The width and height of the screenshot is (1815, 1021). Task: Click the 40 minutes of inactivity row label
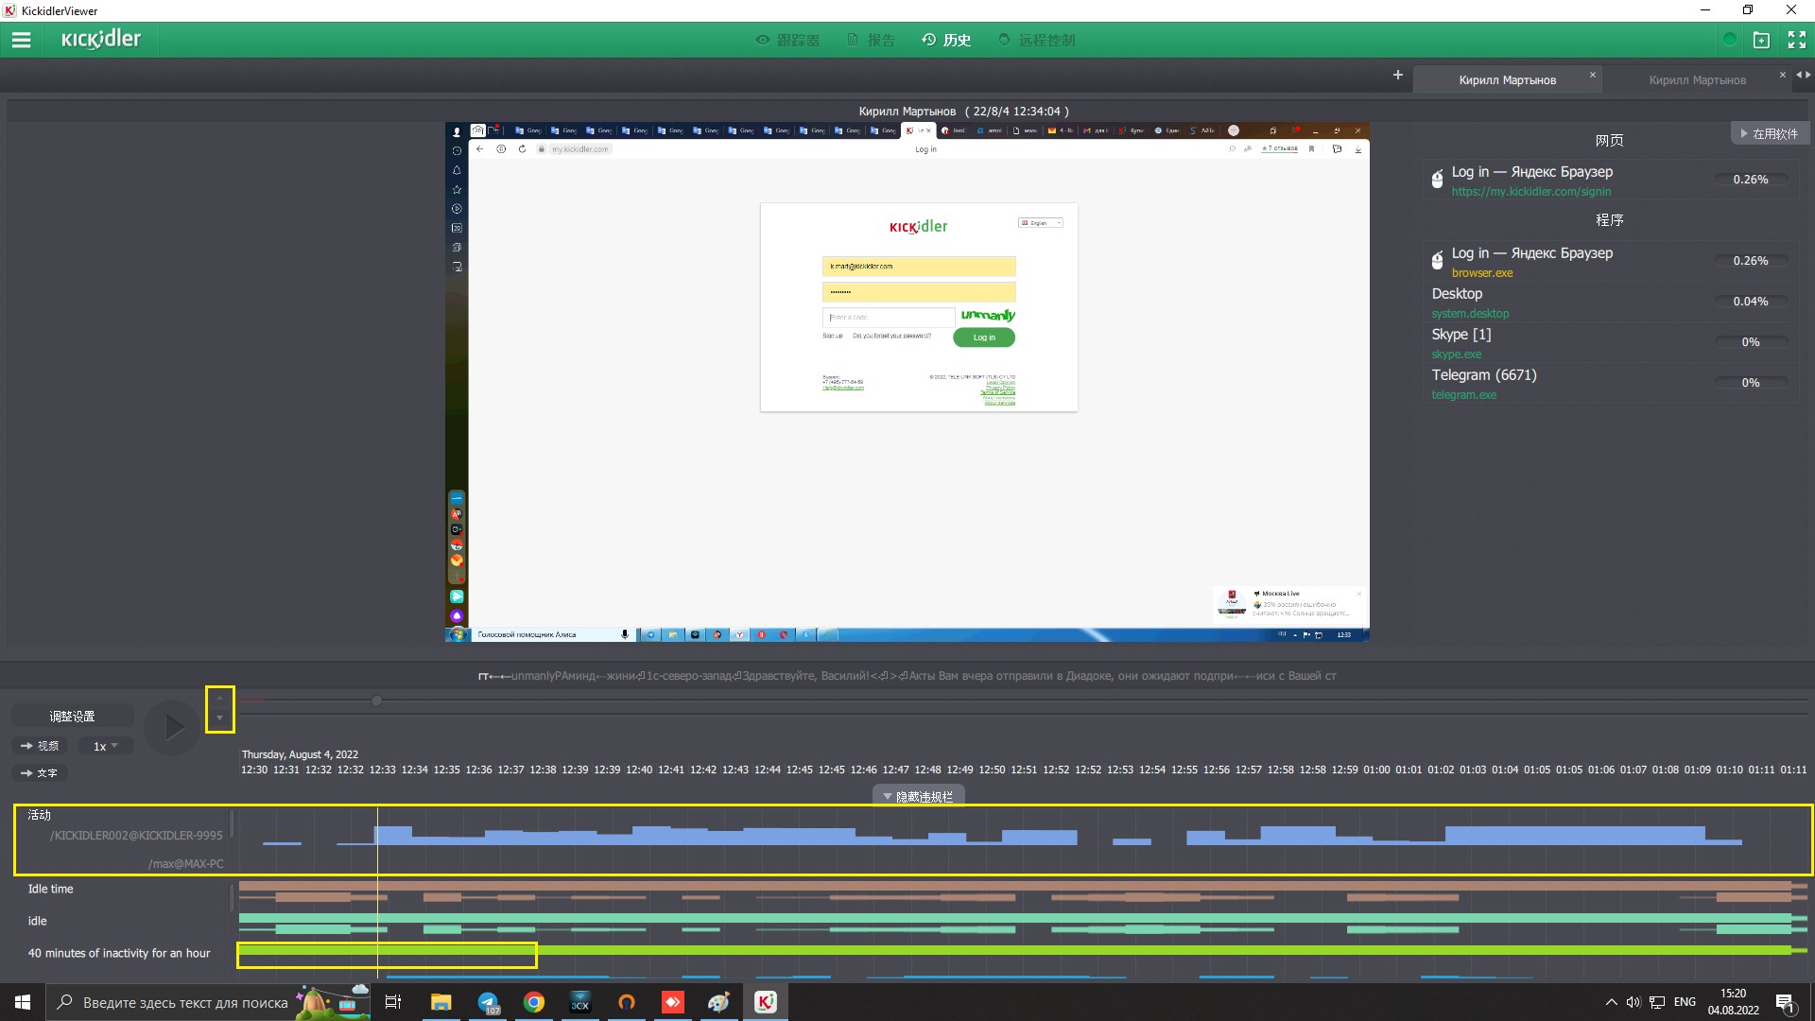119,953
